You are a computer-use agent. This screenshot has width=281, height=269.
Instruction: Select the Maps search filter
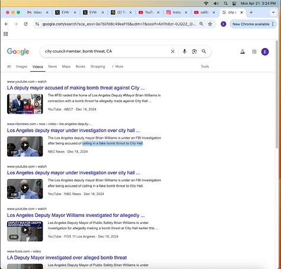click(66, 66)
